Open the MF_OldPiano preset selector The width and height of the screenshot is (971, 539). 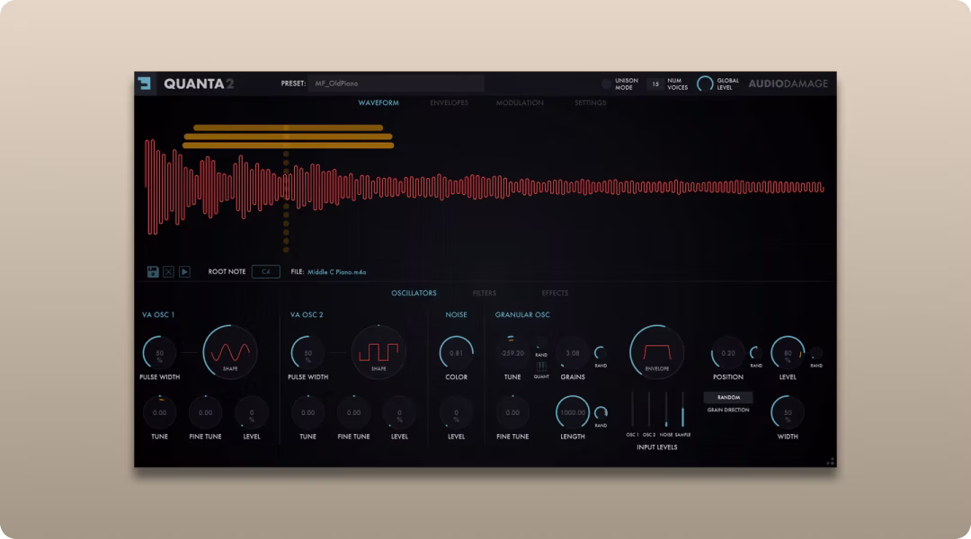coord(396,84)
